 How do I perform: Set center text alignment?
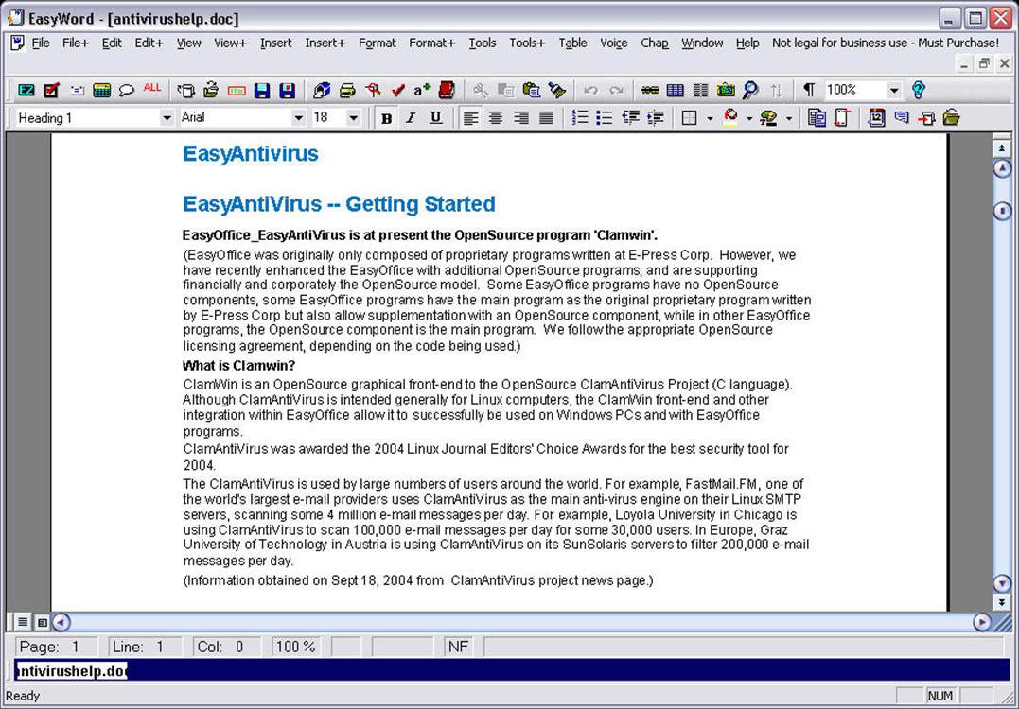click(496, 118)
